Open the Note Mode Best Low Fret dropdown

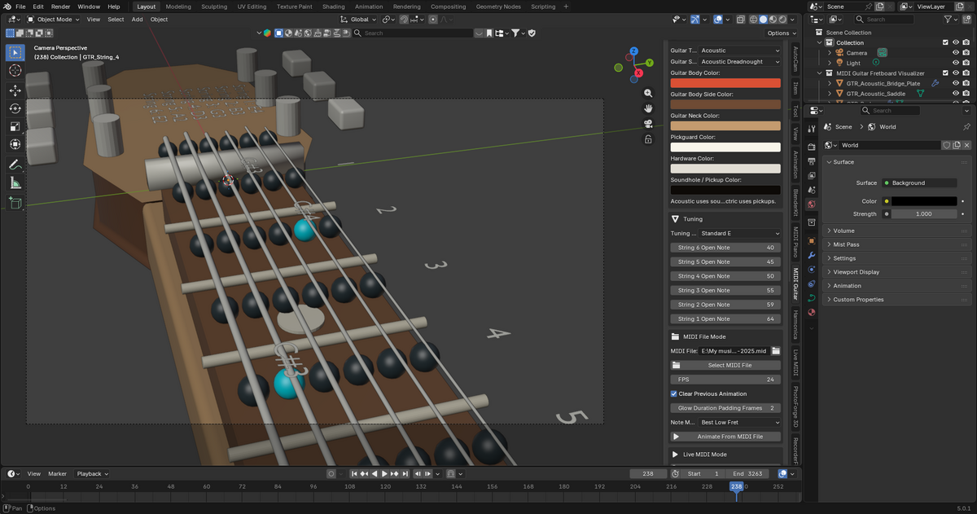(x=739, y=423)
